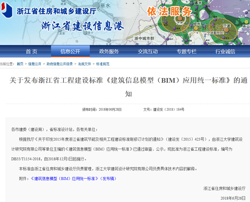Screen dimensions: 250x202
Task: Open the 建筑信息模型（BIM）应用统一标准 attachment link
Action: point(64,179)
